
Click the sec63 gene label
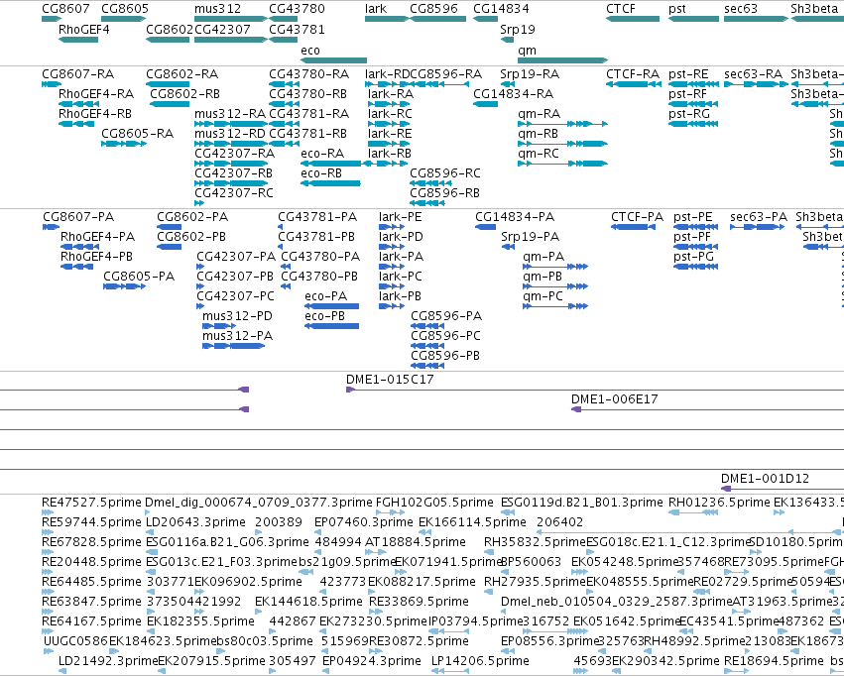click(x=741, y=9)
